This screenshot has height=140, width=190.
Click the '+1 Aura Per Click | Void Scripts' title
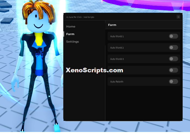tap(80, 17)
